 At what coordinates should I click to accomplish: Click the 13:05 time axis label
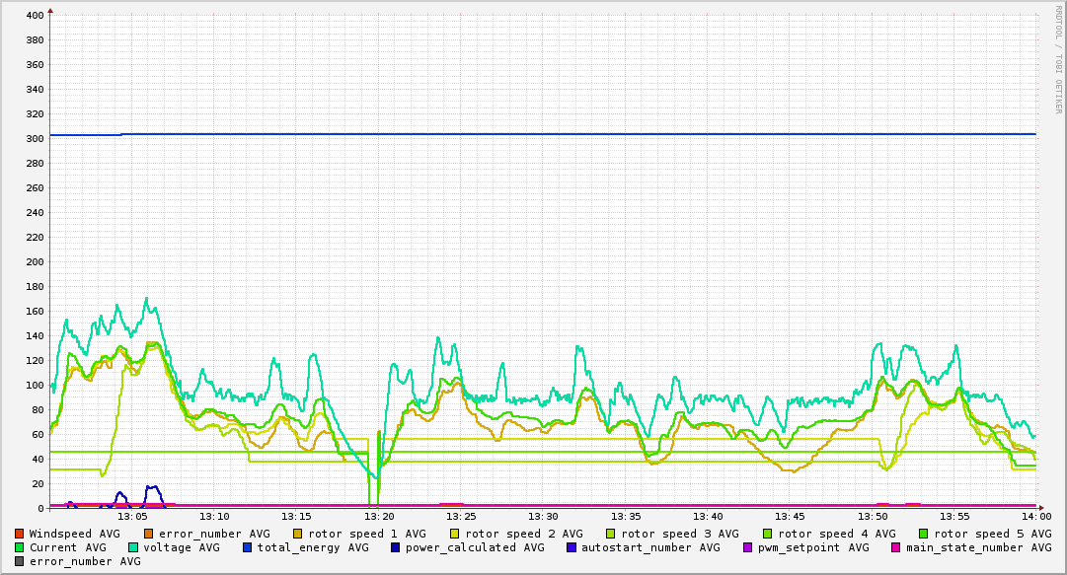coord(133,517)
